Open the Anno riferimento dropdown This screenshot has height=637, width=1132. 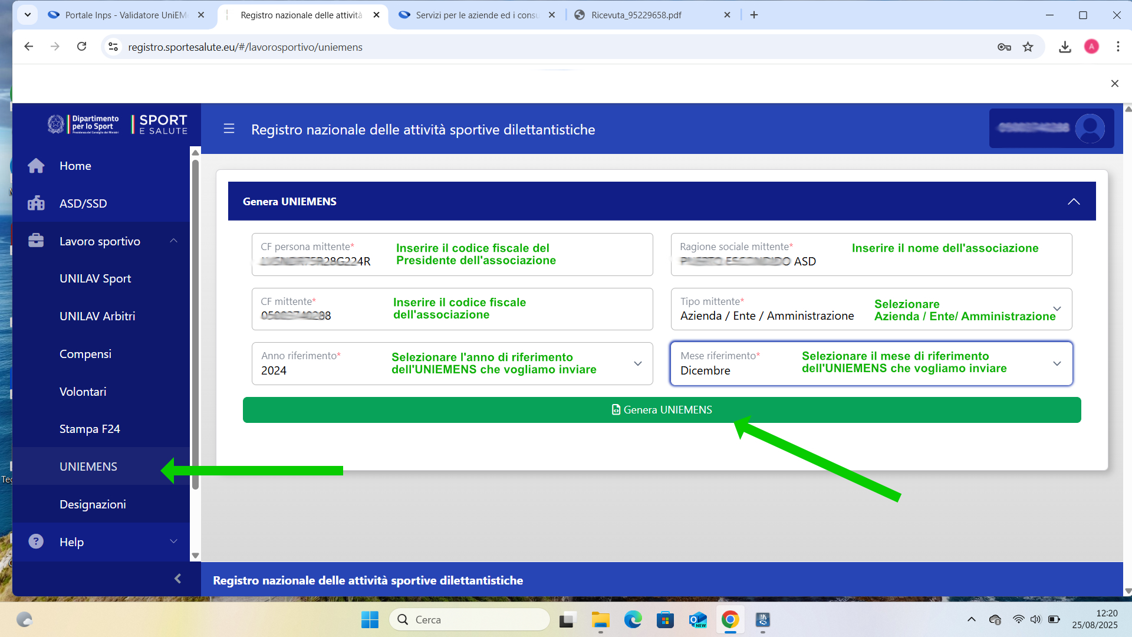point(637,364)
